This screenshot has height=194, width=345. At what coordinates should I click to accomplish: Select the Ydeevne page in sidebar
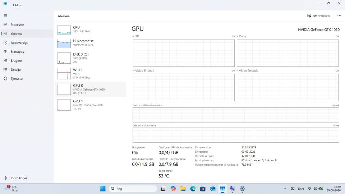click(27, 34)
